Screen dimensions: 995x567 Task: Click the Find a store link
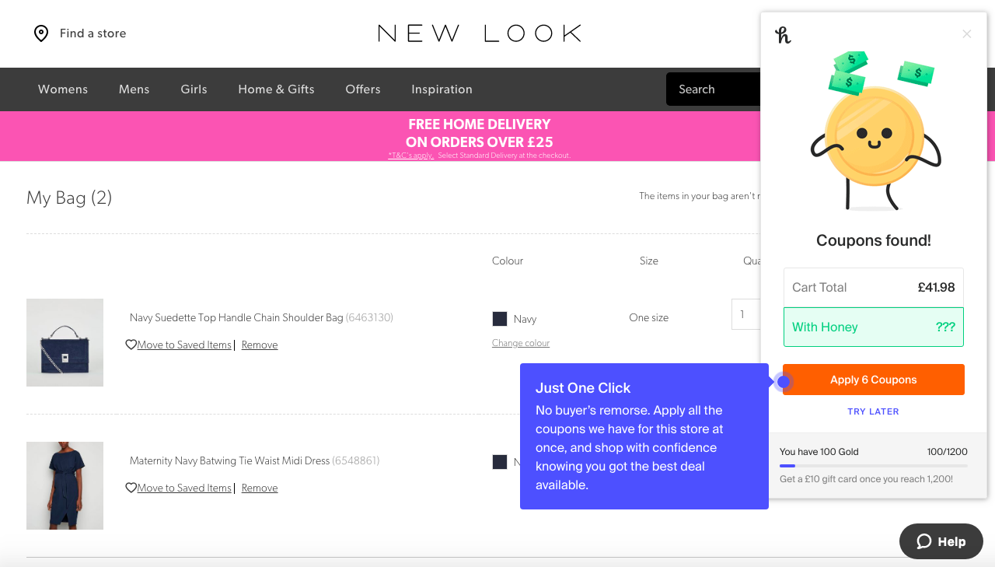pos(93,33)
